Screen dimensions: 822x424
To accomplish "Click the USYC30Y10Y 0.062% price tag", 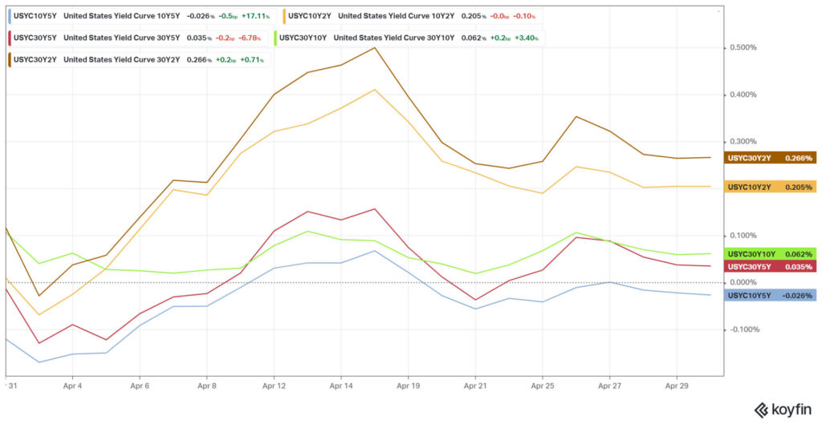I will (x=770, y=254).
